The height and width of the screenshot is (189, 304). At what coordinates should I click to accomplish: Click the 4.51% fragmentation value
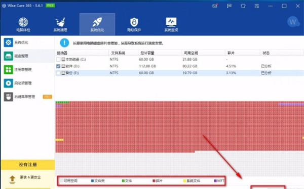(x=231, y=66)
